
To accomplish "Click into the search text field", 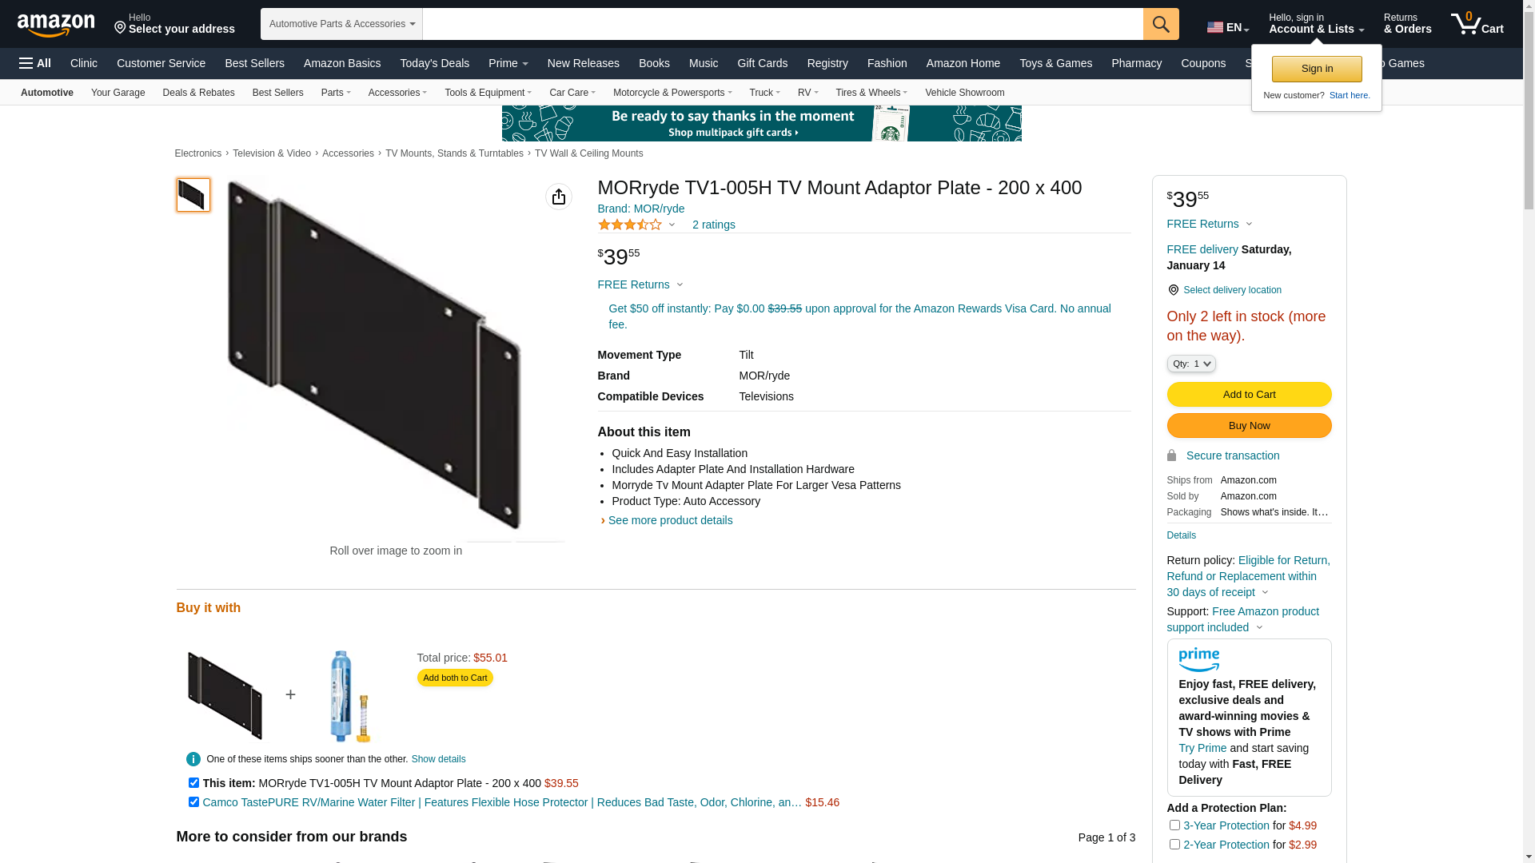I will pyautogui.click(x=782, y=24).
